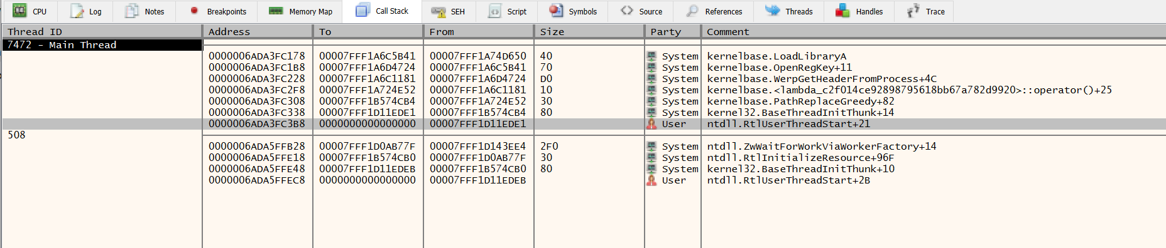
Task: Select address 0000006ADA3FC3B8
Action: coord(257,124)
